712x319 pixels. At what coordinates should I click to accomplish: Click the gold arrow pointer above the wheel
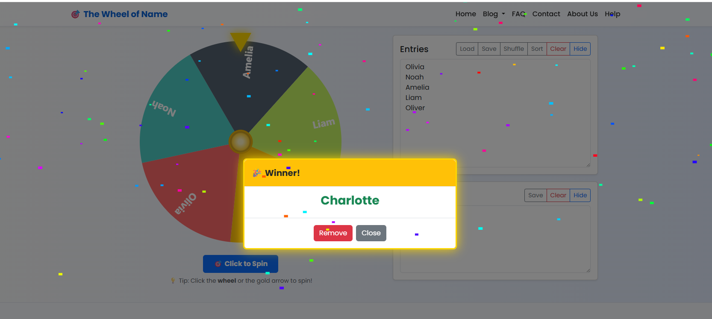(x=240, y=41)
